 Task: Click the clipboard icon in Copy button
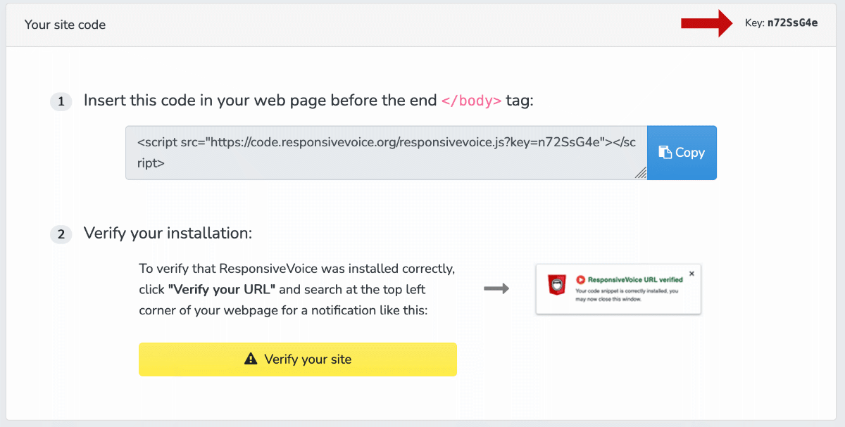pos(665,153)
